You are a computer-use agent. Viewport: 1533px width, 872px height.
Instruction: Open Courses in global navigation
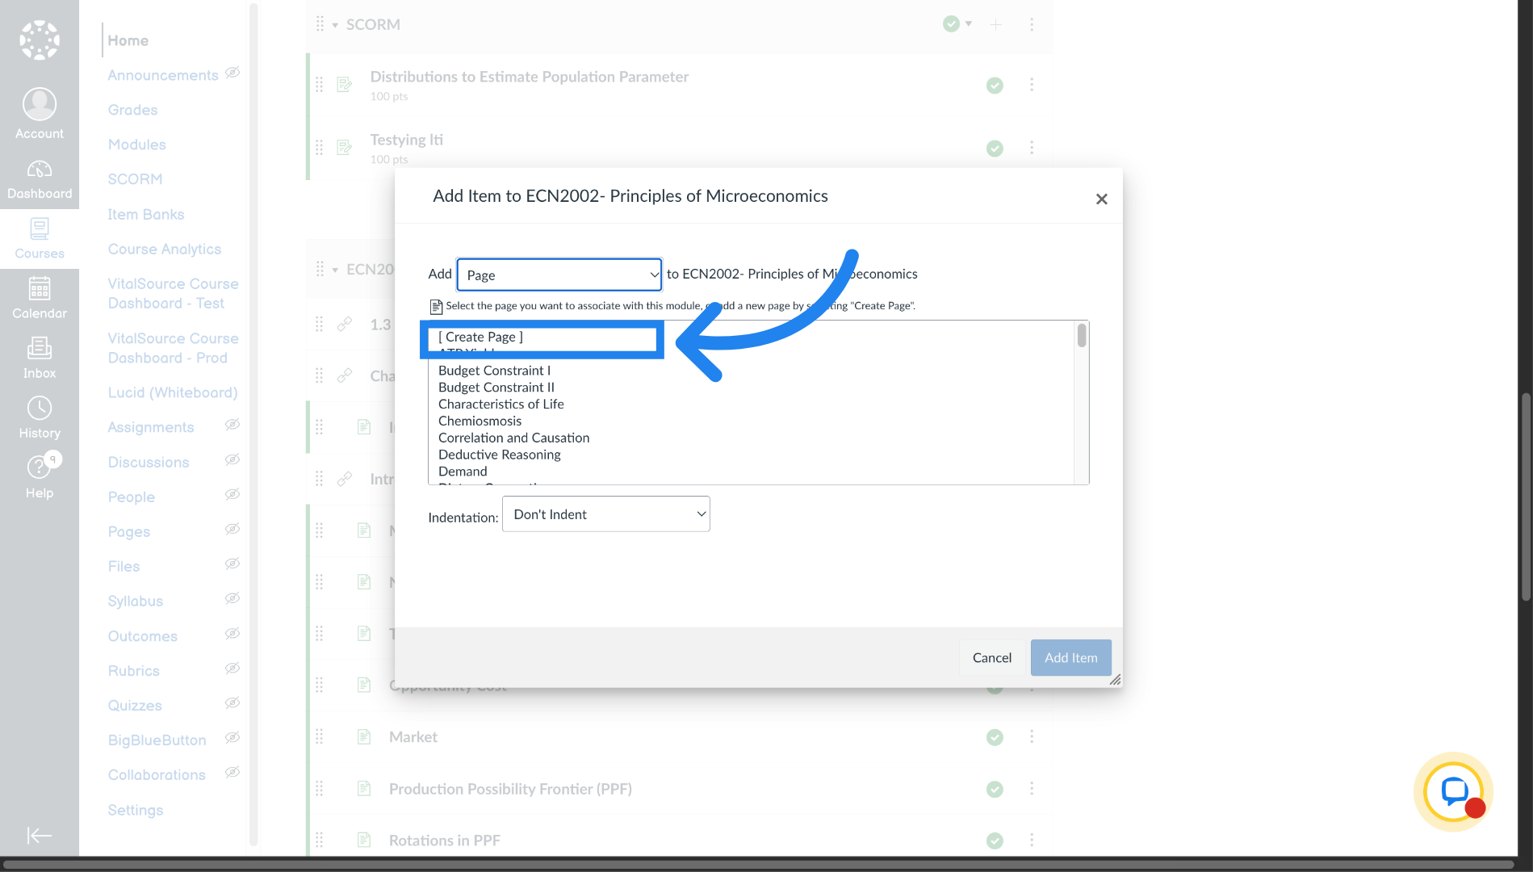[x=40, y=239]
